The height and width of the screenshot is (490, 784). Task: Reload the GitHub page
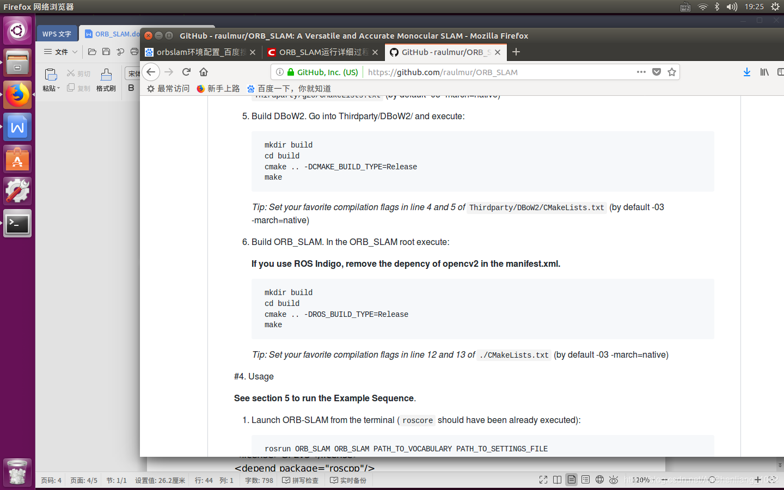(186, 72)
